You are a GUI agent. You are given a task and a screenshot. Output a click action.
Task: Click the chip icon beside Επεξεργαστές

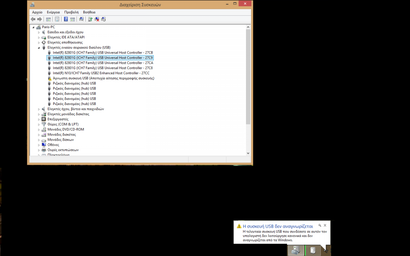coord(44,119)
